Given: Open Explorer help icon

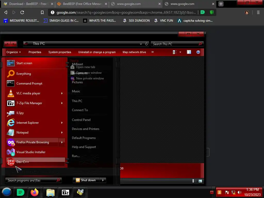Looking at the screenshot, I should tap(198, 52).
